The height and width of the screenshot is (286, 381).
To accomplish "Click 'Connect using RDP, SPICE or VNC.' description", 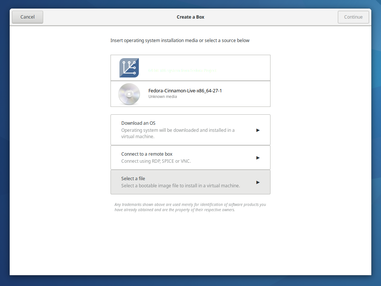I will coord(156,161).
